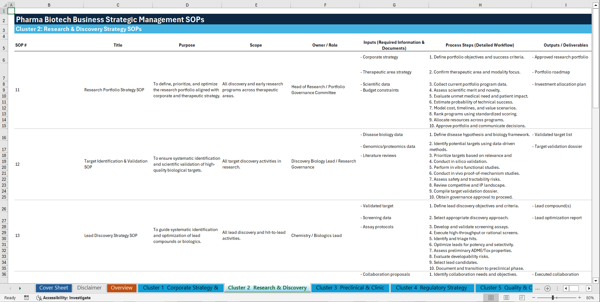Click the macro record icon in status bar
600x302 pixels.
click(x=27, y=298)
